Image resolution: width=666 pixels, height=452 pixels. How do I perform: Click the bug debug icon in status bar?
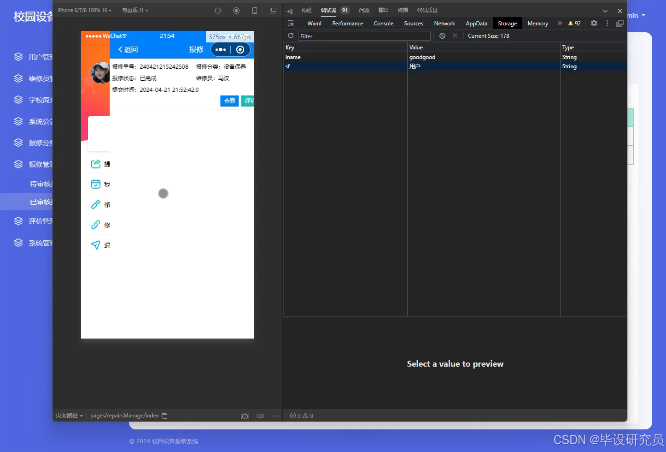coord(245,416)
